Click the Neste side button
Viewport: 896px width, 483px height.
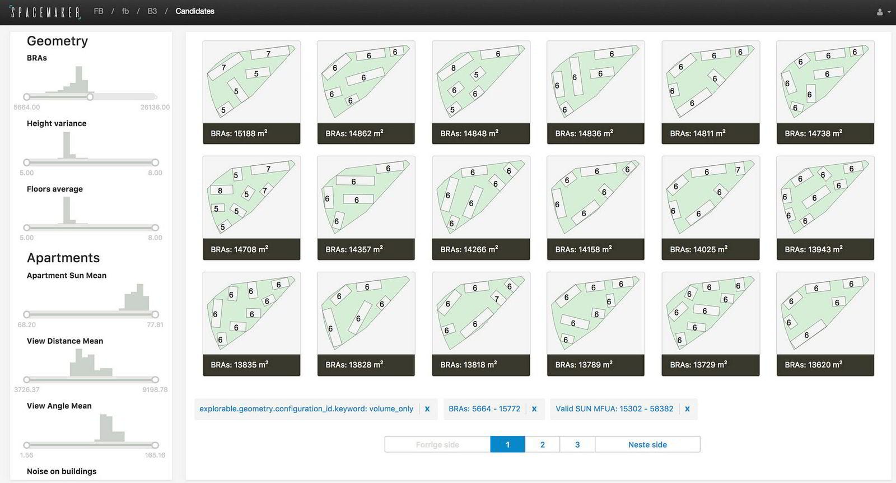[647, 444]
